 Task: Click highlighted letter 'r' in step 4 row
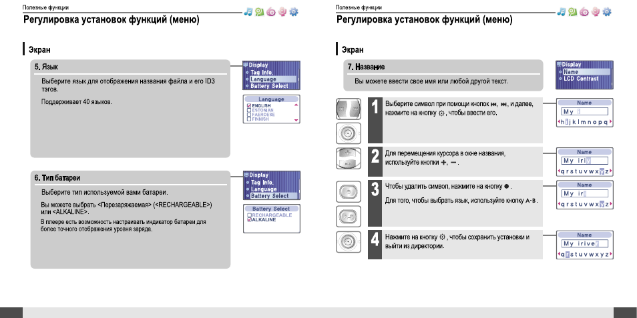click(567, 254)
